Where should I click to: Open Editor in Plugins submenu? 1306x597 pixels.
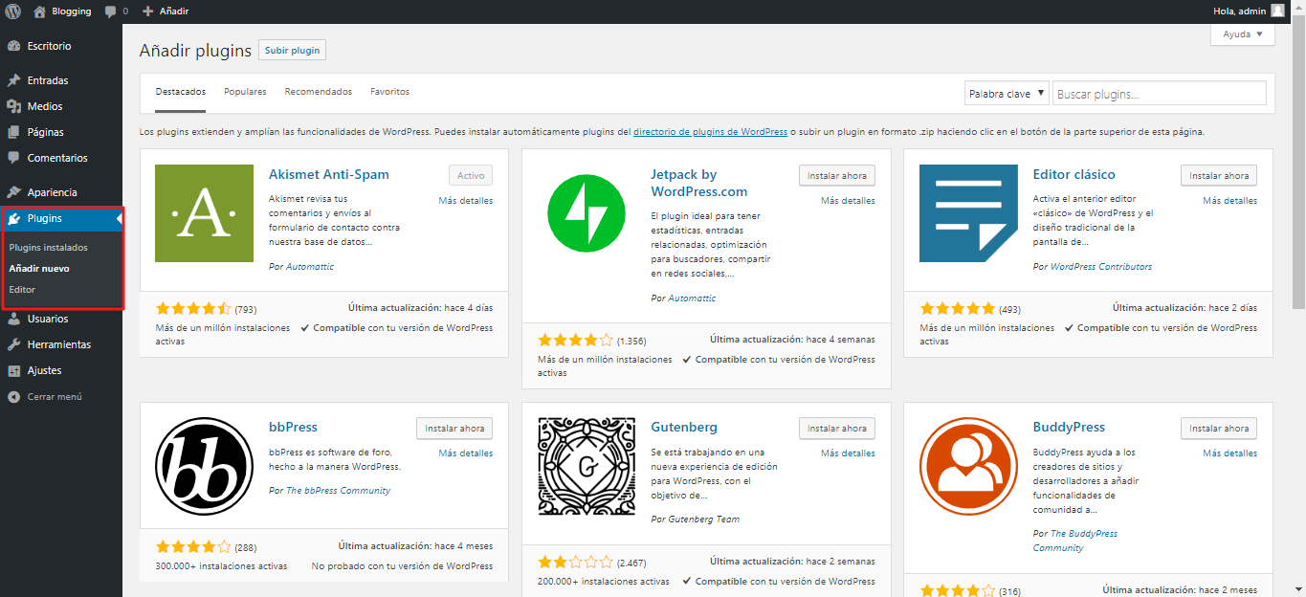22,289
